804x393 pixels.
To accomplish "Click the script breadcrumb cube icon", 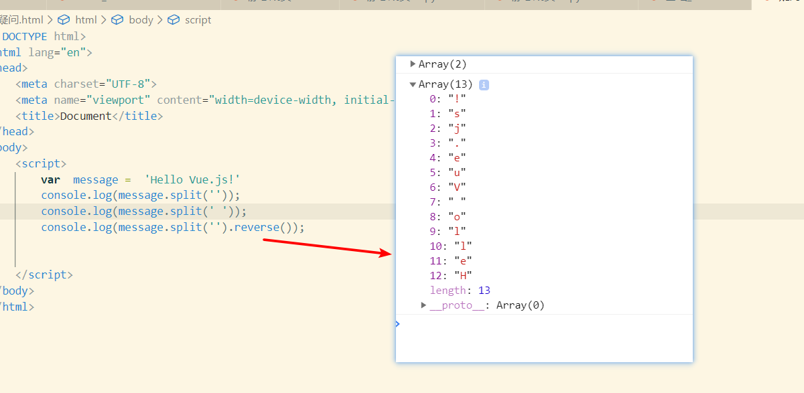I will pos(173,20).
